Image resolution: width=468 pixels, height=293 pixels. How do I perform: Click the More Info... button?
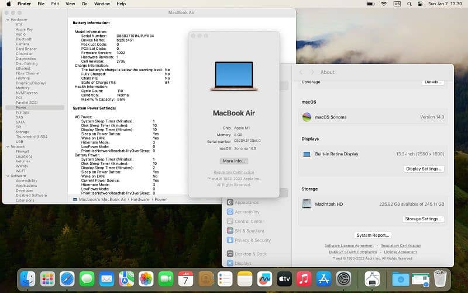click(x=233, y=161)
